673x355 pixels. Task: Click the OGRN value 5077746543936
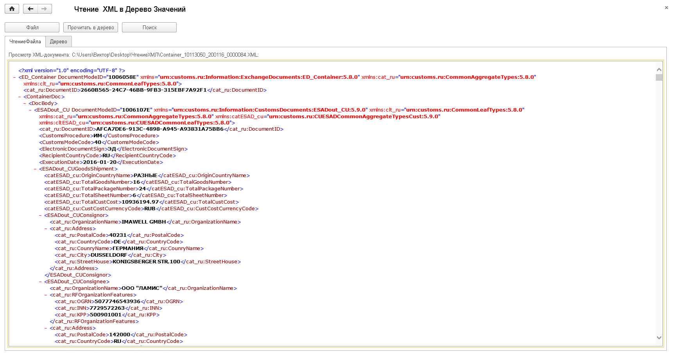[117, 302]
